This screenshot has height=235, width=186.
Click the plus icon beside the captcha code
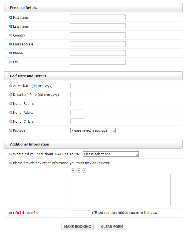click(x=11, y=213)
